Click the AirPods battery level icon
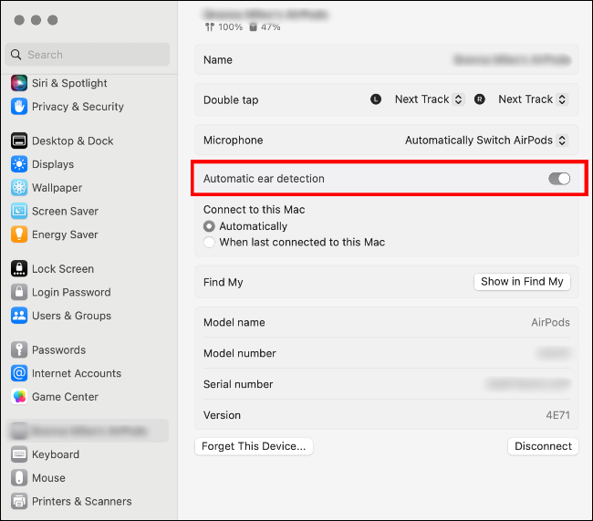The width and height of the screenshot is (593, 521). (x=210, y=26)
